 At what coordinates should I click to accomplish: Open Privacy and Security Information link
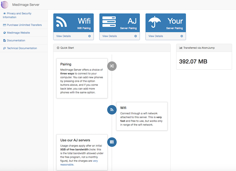(x=17, y=15)
